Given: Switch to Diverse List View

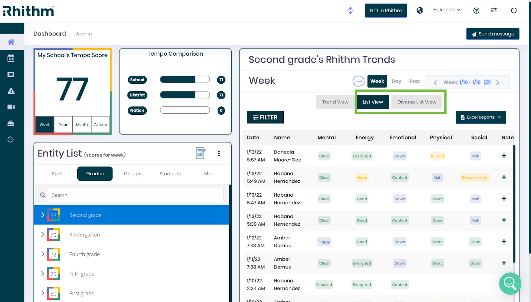Looking at the screenshot, I should (x=417, y=102).
